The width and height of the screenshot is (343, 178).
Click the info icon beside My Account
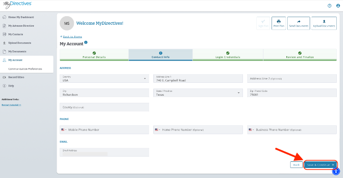[86, 42]
